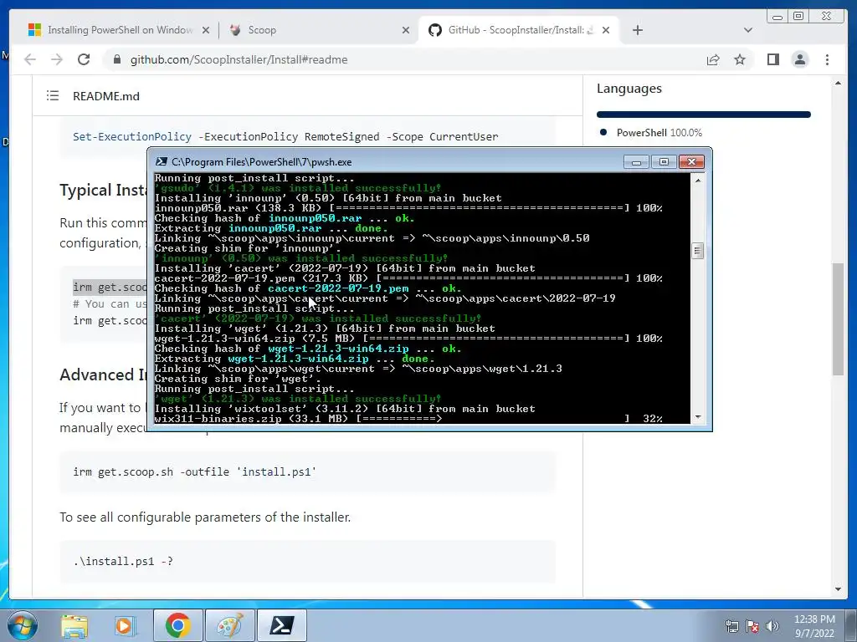
Task: Click the browser forward arrow
Action: 57,59
